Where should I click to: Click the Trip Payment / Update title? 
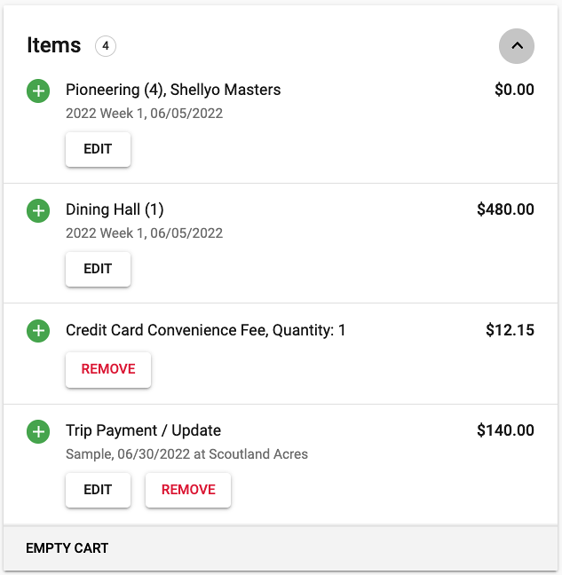[x=144, y=430]
